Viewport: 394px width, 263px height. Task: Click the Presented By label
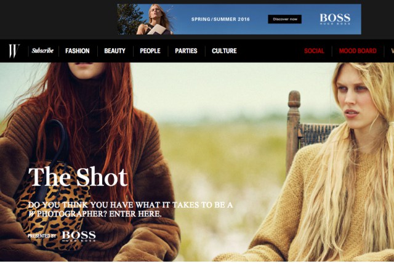point(42,236)
